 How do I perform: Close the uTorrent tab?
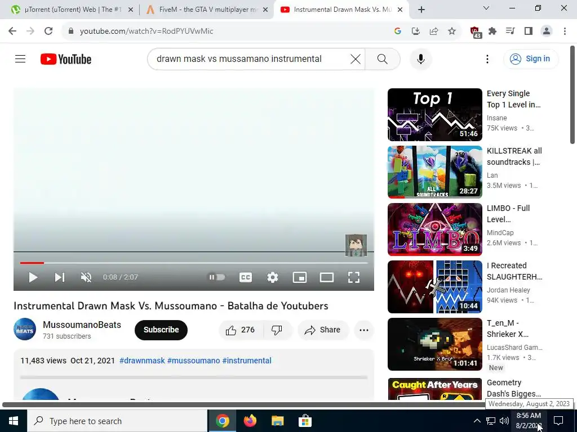pos(130,10)
